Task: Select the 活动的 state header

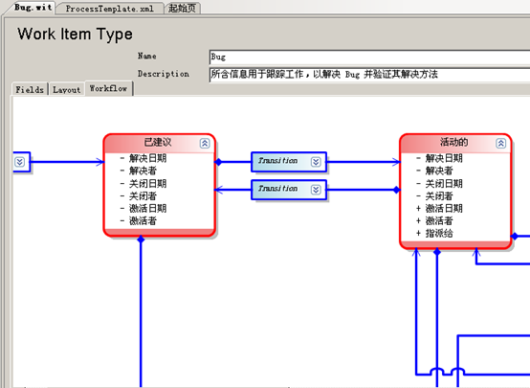Action: coord(454,143)
